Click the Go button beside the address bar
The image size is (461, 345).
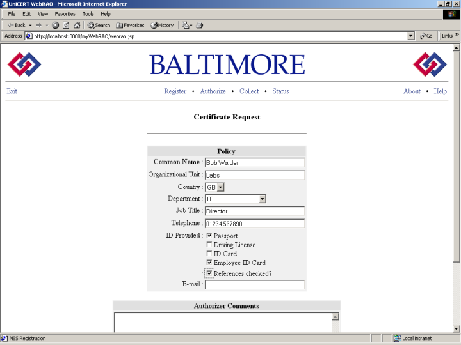426,36
